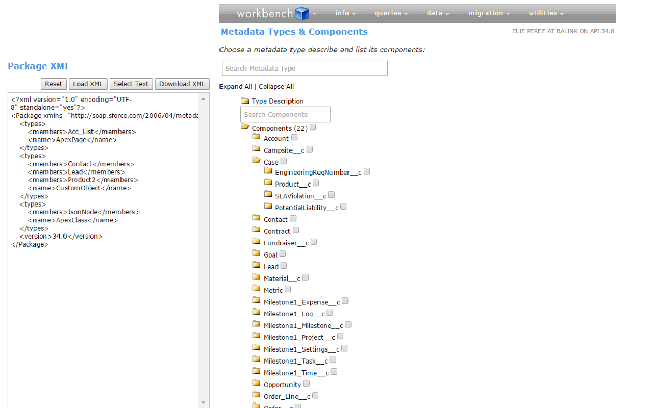Check the Components (22) checkbox

[x=313, y=127]
